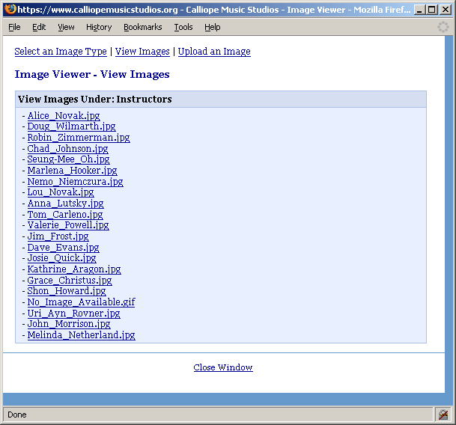This screenshot has width=456, height=425.
Task: Open the Bookmarks menu
Action: tap(143, 27)
